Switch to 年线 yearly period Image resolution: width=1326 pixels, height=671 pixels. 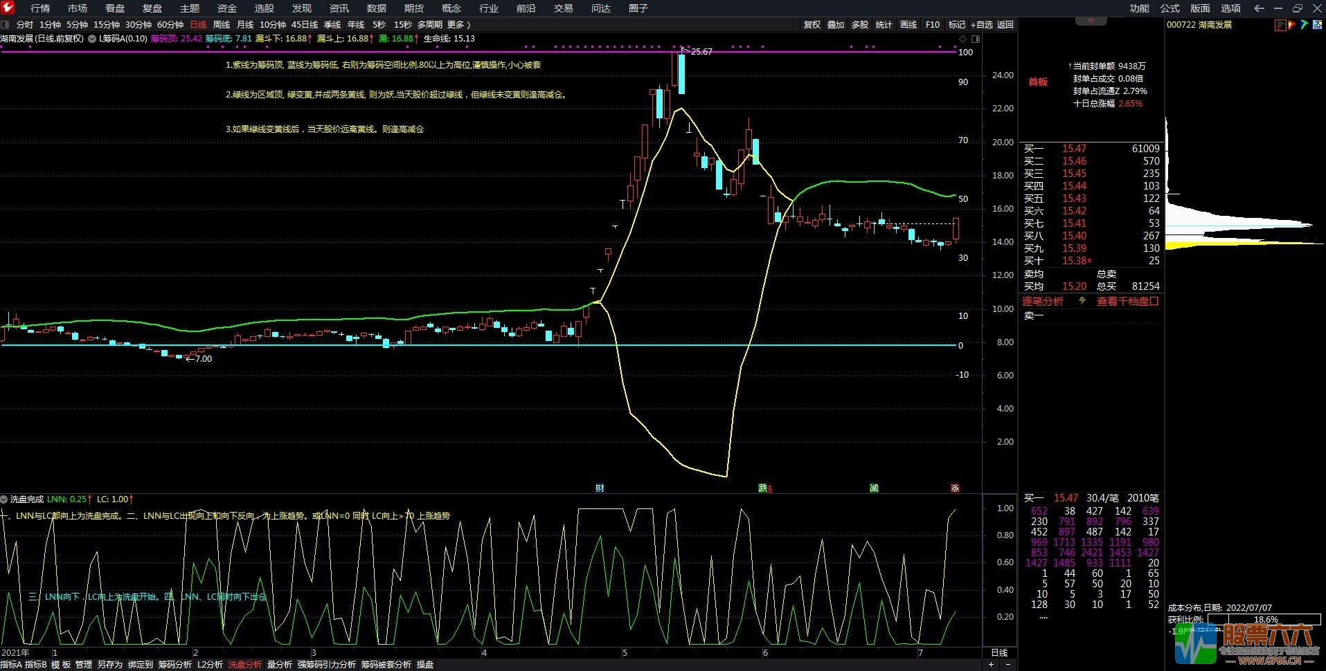[356, 24]
